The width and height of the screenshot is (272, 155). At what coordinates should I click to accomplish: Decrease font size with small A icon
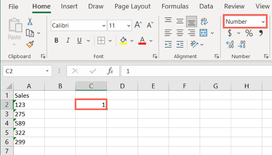coord(150,25)
